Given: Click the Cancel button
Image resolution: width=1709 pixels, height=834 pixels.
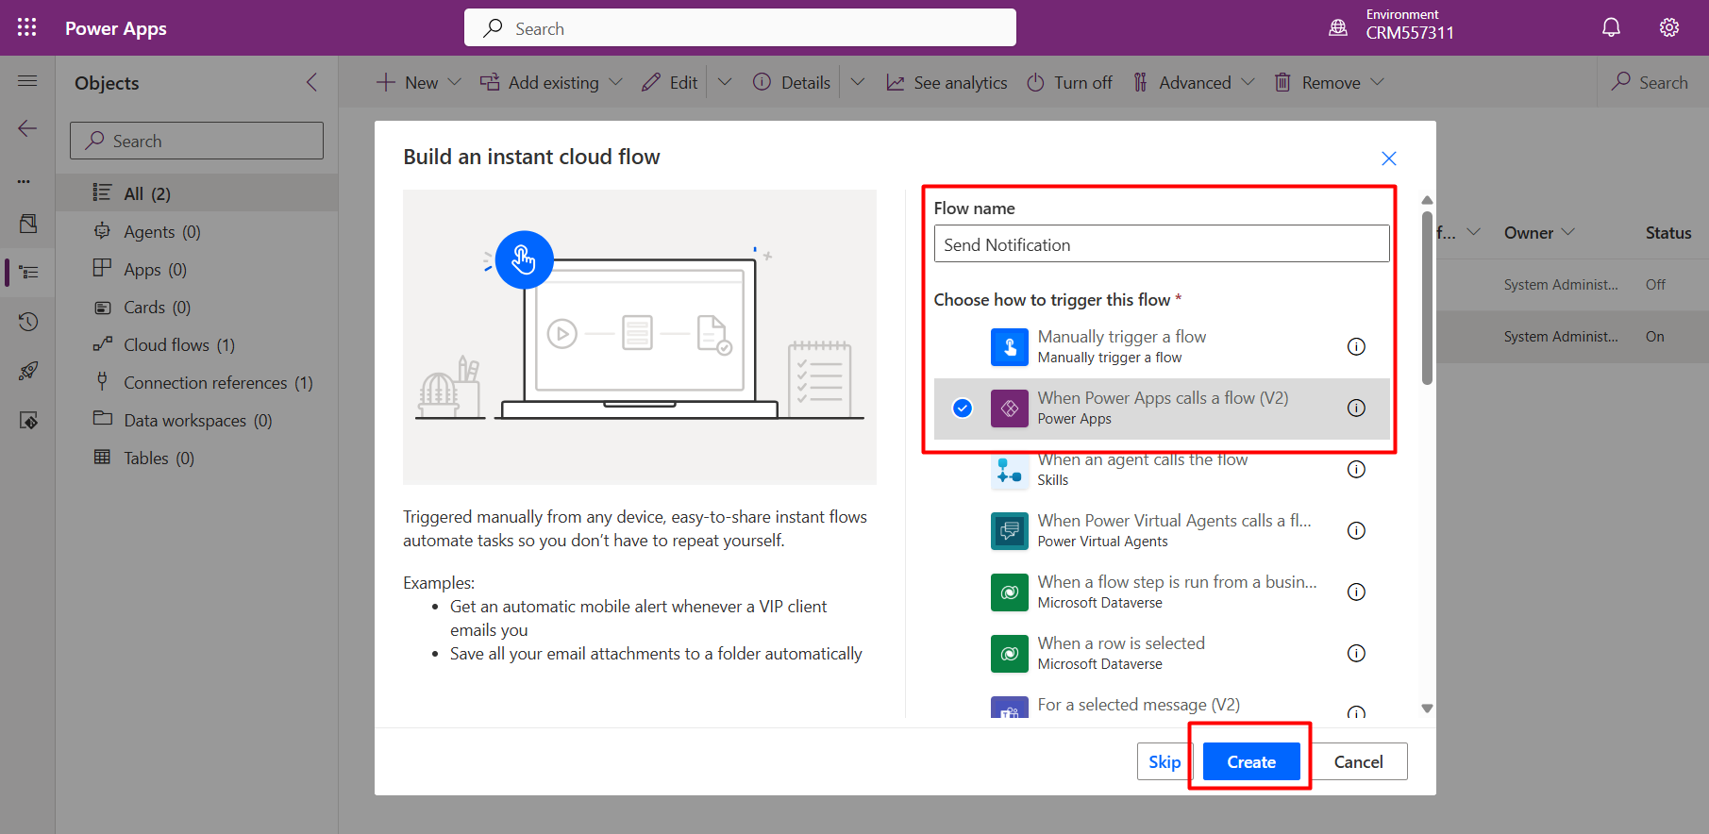Looking at the screenshot, I should pos(1358,761).
